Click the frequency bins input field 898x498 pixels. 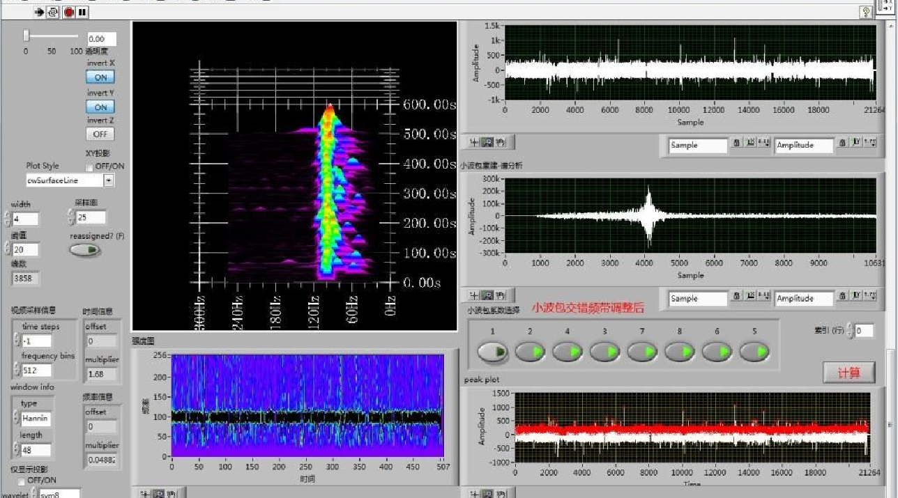(x=38, y=371)
